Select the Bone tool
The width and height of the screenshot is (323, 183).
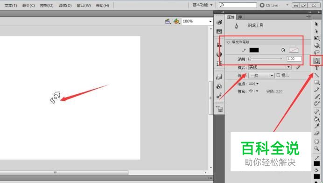(x=317, y=112)
